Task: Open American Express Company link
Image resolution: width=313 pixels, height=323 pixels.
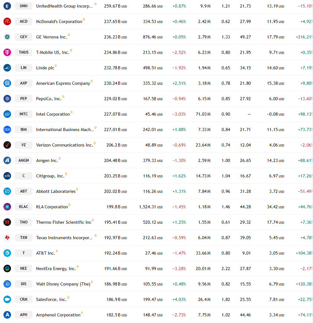Action: 63,84
